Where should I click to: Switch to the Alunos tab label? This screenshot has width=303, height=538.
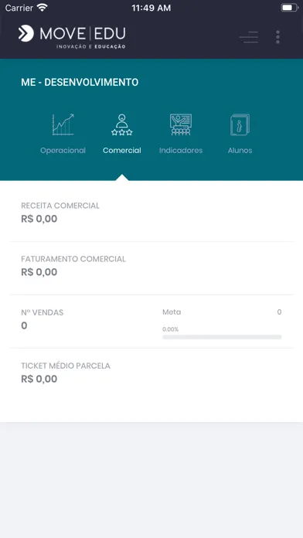coord(240,150)
